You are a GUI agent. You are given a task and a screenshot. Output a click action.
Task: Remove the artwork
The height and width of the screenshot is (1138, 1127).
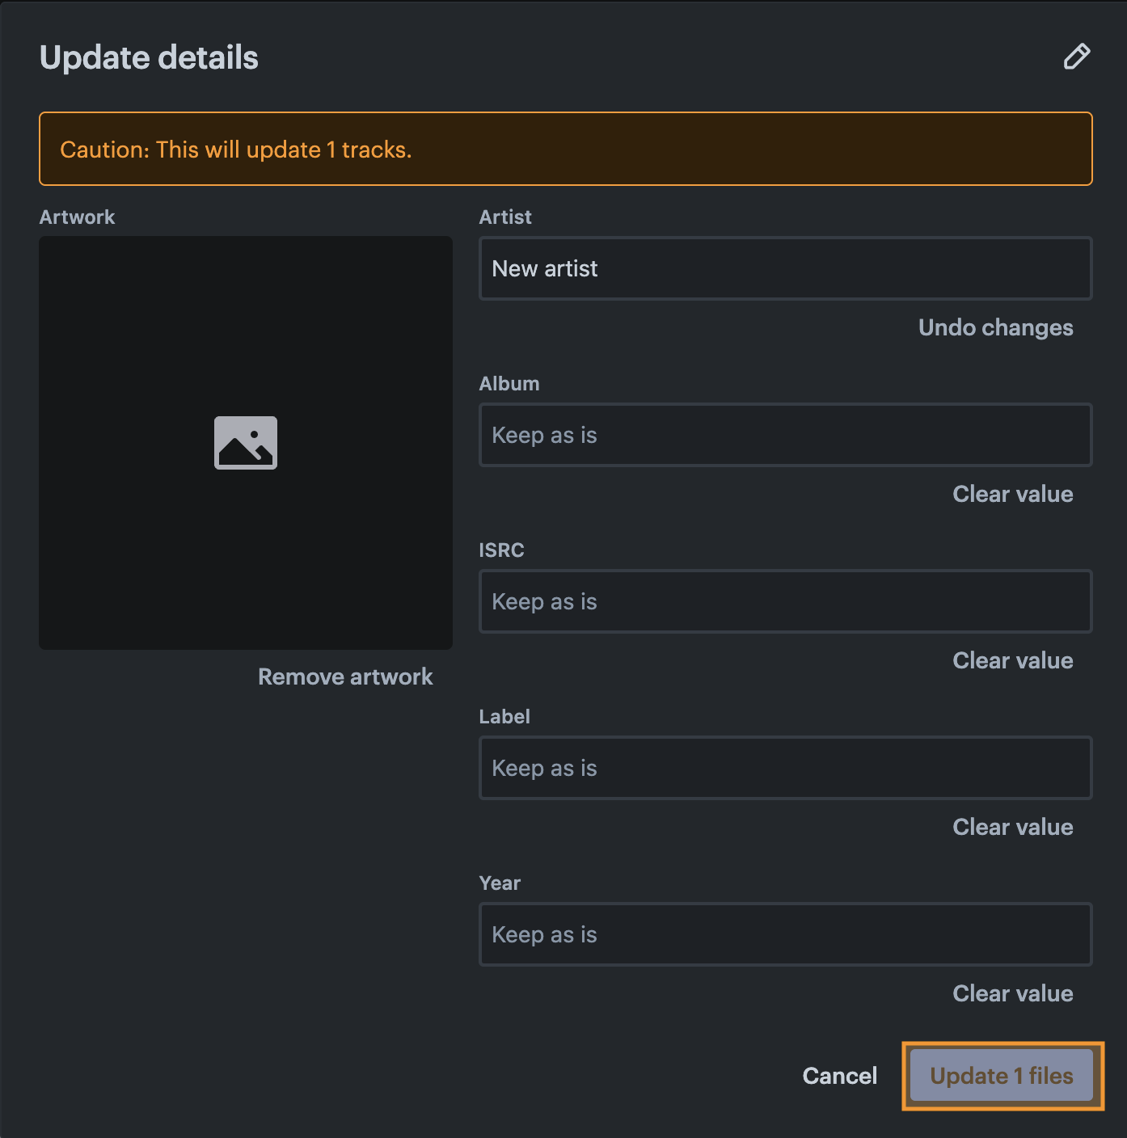[345, 676]
